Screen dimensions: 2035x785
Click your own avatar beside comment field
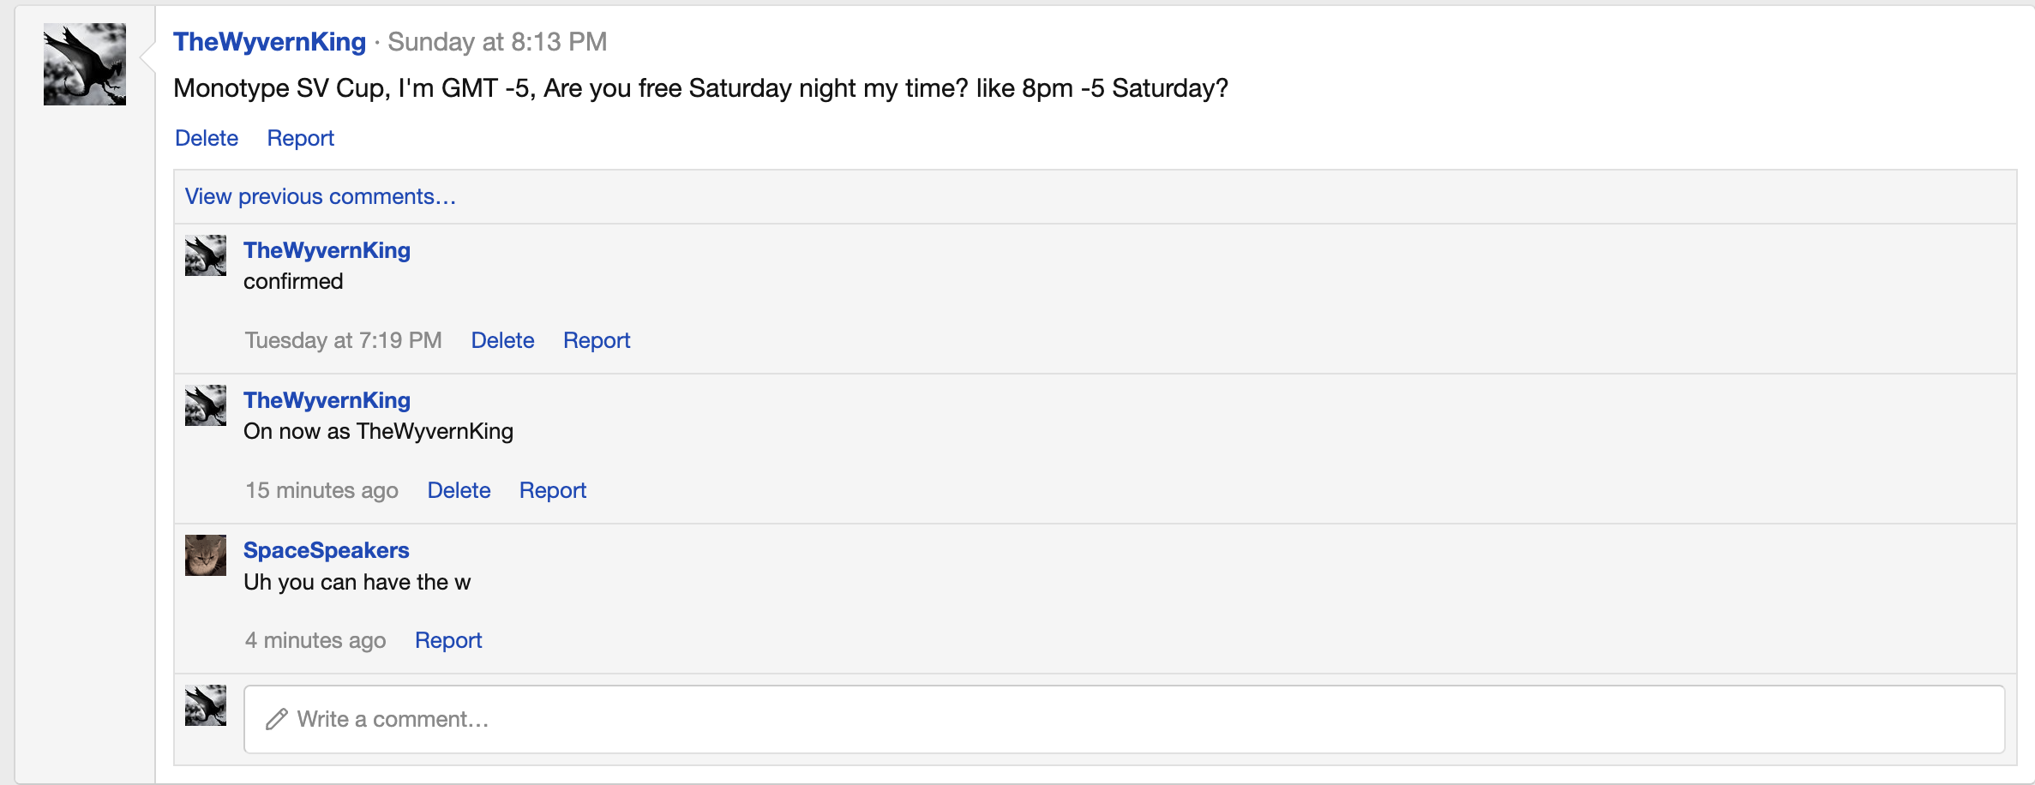click(205, 704)
